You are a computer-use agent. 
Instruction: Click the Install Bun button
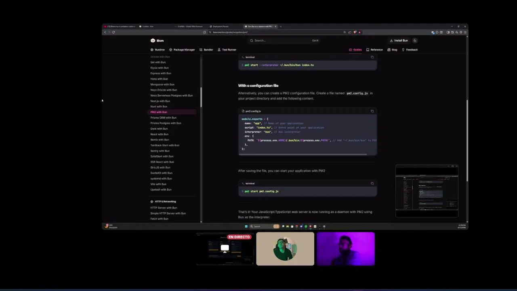coord(399,40)
